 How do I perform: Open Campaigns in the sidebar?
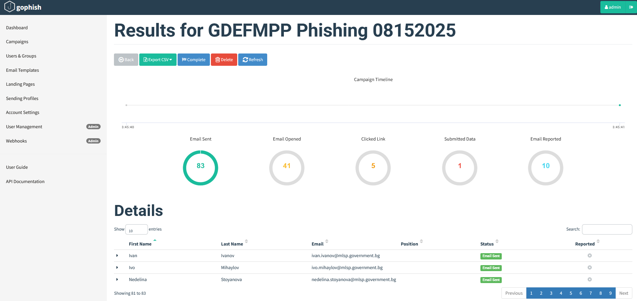pos(17,42)
